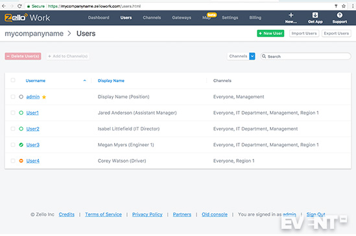The height and width of the screenshot is (236, 356).
Task: Check the box for User1 row
Action: (13, 113)
